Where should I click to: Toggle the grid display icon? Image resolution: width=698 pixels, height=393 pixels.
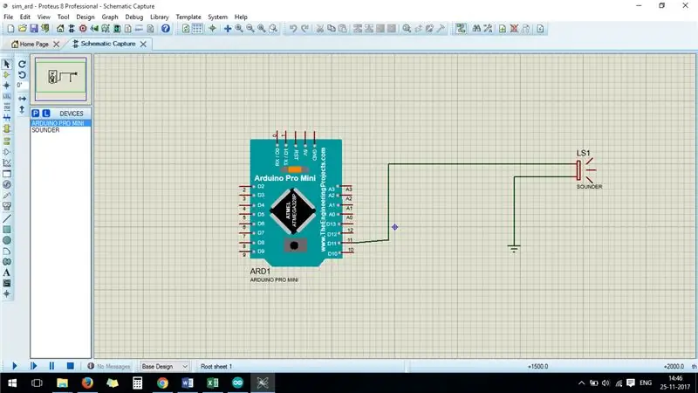[x=197, y=29]
